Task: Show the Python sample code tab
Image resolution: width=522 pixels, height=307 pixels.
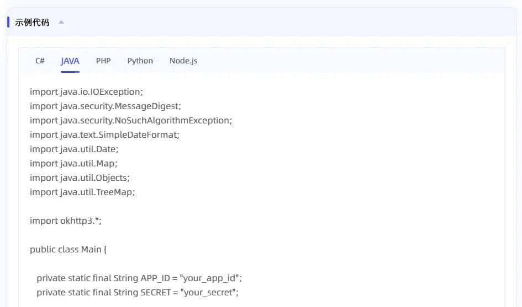Action: point(140,61)
